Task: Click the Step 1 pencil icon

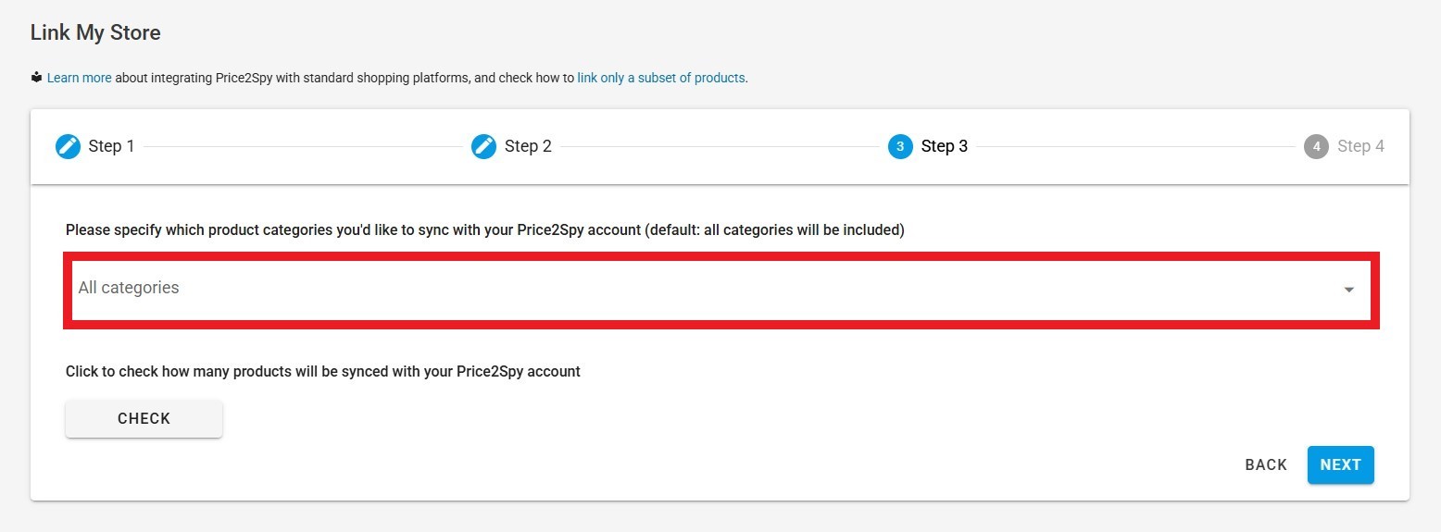Action: pyautogui.click(x=68, y=146)
